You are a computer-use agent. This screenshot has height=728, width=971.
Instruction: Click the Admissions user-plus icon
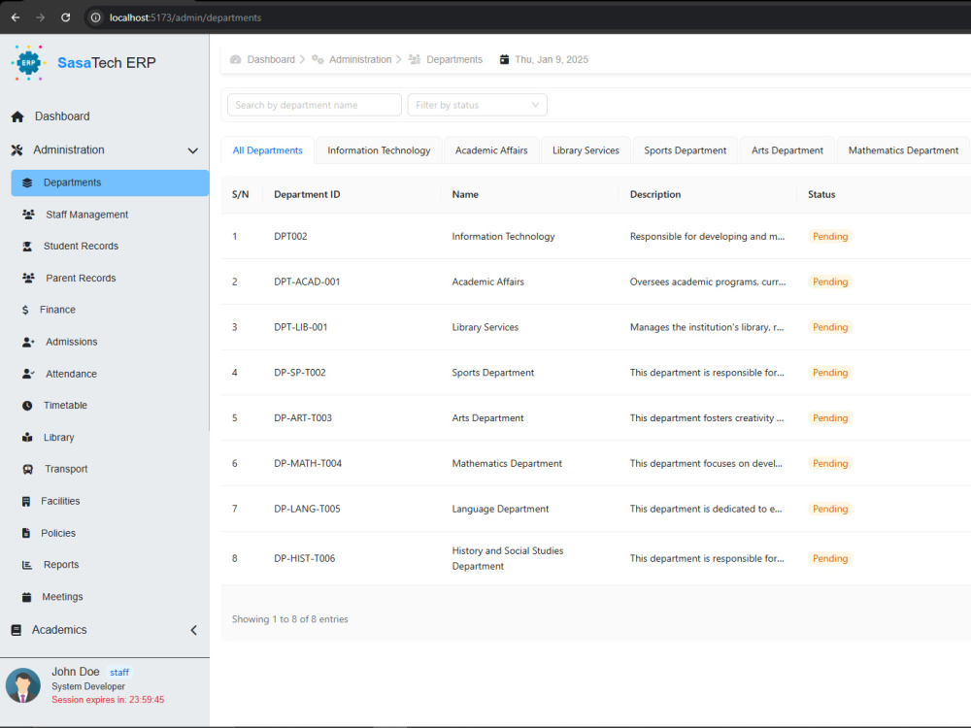(28, 342)
